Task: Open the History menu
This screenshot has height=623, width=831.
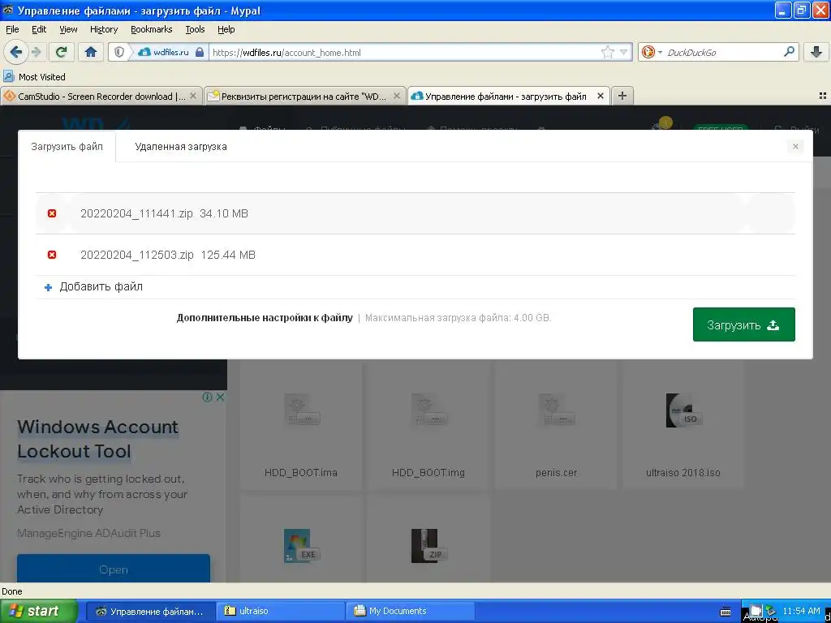Action: pos(103,29)
